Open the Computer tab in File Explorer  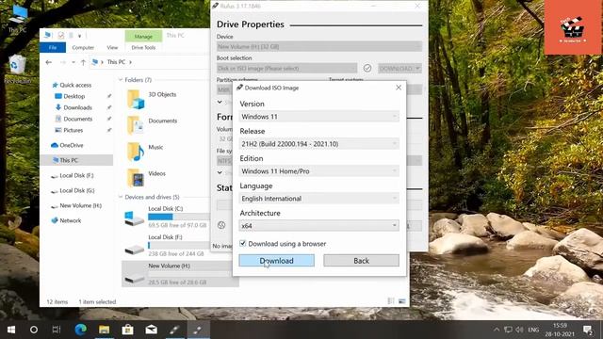click(83, 47)
